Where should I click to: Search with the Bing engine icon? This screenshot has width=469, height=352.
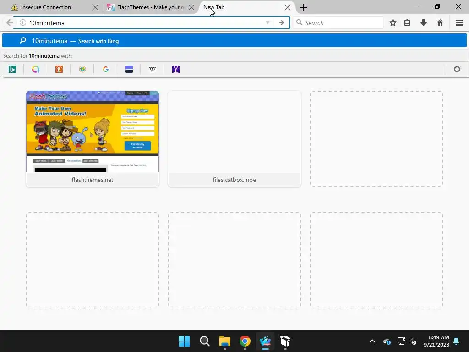click(x=12, y=70)
